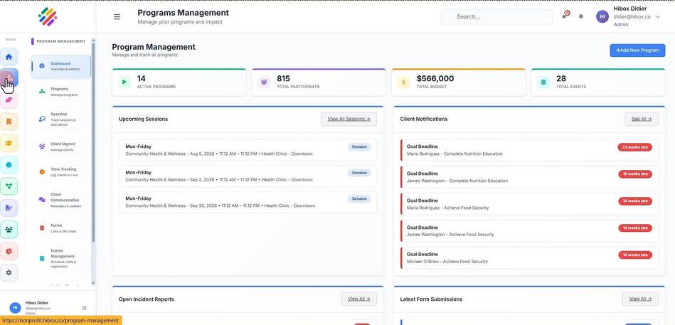Open the notifications bell icon
Image resolution: width=675 pixels, height=325 pixels.
point(564,16)
